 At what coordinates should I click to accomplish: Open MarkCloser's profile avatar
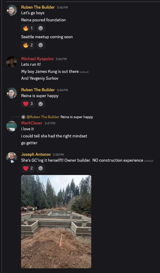point(12,126)
